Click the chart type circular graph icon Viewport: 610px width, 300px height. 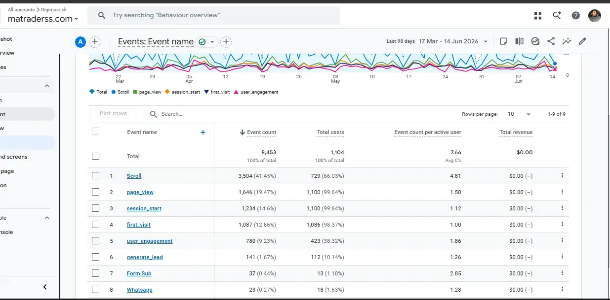[535, 41]
